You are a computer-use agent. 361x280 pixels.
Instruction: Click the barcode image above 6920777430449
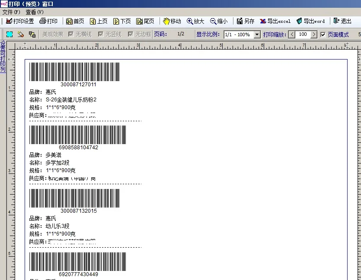click(x=77, y=261)
